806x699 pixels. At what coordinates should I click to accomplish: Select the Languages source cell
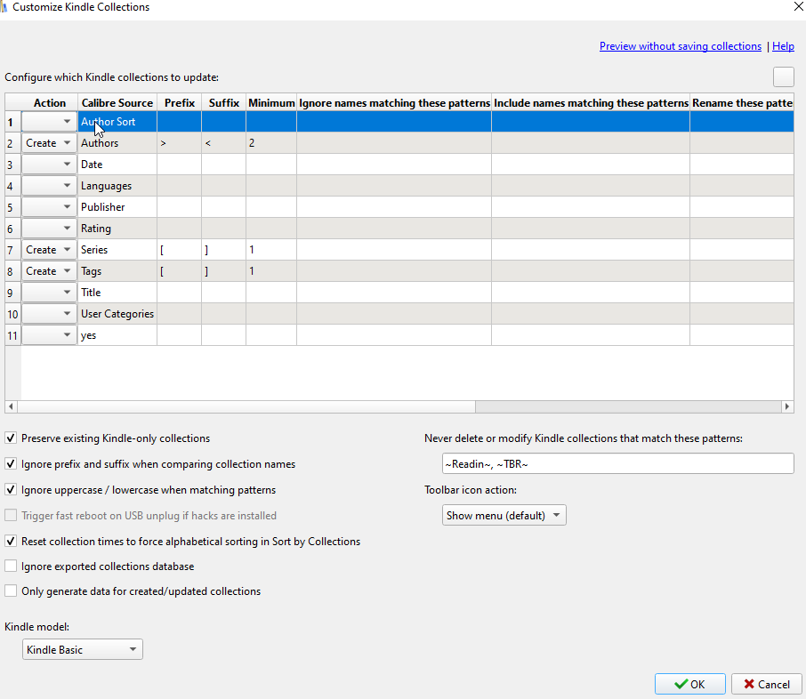(117, 186)
